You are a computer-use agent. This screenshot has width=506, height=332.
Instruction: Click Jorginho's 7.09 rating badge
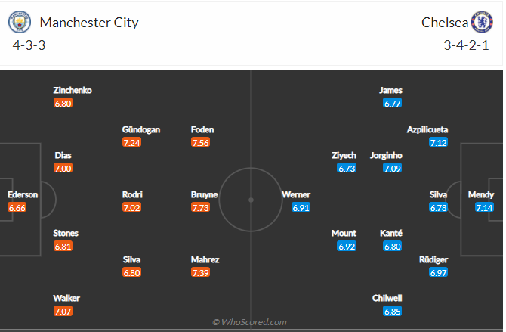point(393,168)
